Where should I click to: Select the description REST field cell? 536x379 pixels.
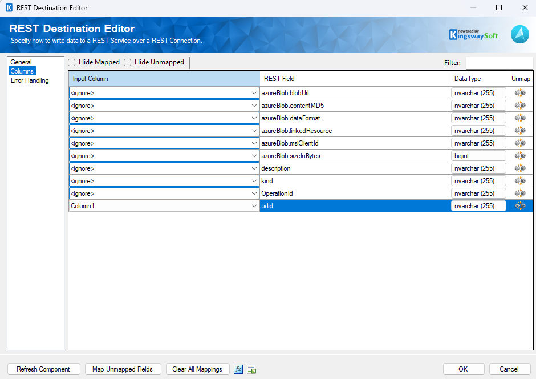[x=355, y=168]
